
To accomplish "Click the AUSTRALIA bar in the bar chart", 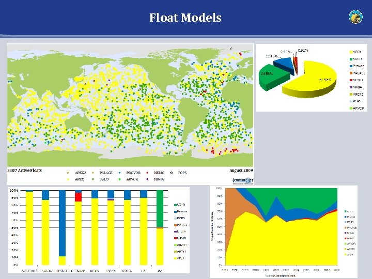I will click(29, 227).
